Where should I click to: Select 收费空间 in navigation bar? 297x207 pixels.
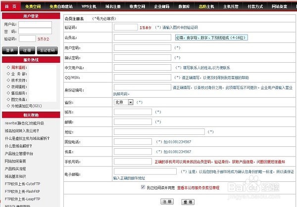click(137, 6)
